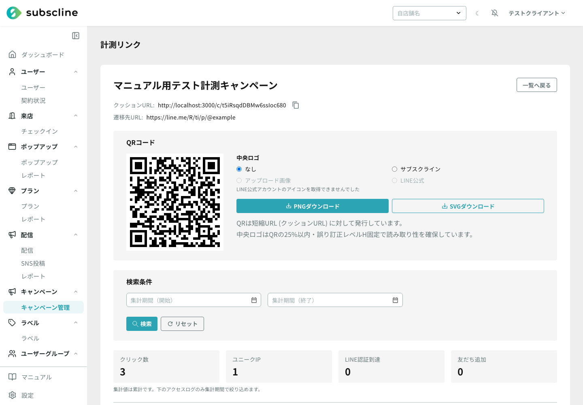Click the プラン diamond icon
Image resolution: width=583 pixels, height=405 pixels.
13,191
